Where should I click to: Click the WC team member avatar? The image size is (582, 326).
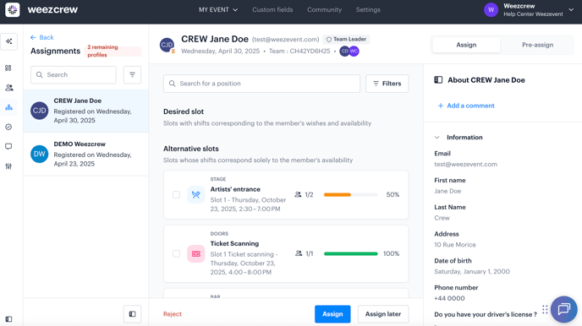coord(354,52)
